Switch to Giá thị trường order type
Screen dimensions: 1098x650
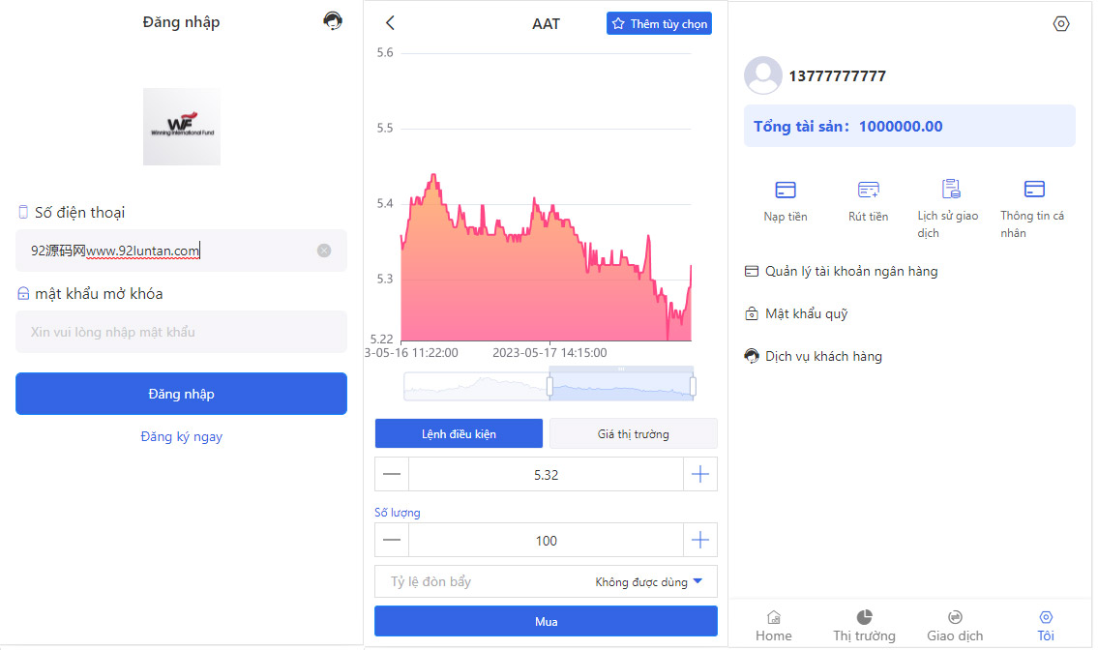[x=634, y=434]
